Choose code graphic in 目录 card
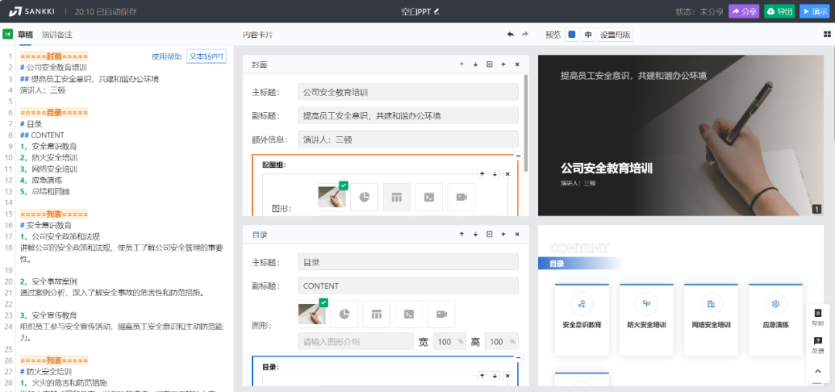 [409, 314]
